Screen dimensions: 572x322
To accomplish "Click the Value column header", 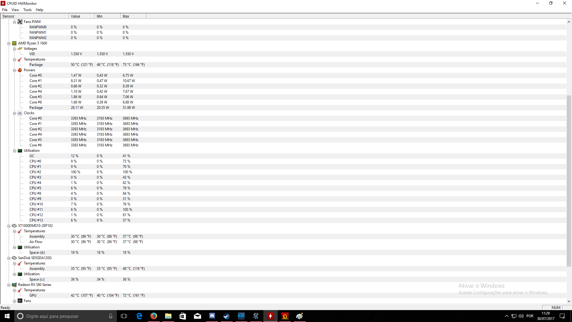I will [82, 16].
